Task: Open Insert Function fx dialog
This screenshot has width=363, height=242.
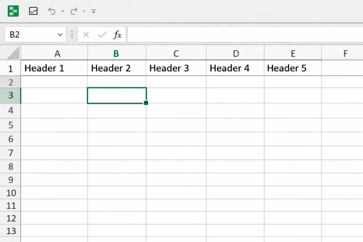Action: point(118,35)
